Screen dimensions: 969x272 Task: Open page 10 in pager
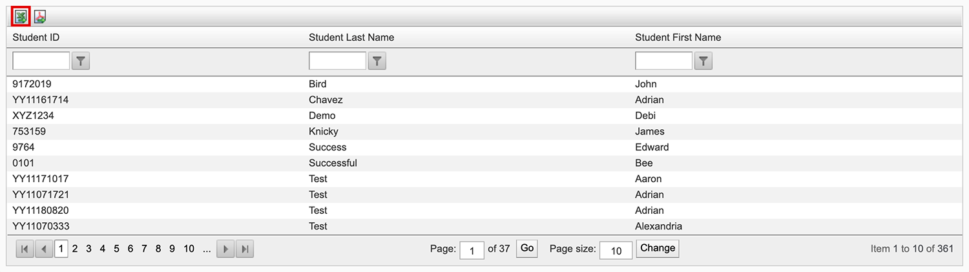[x=189, y=249]
